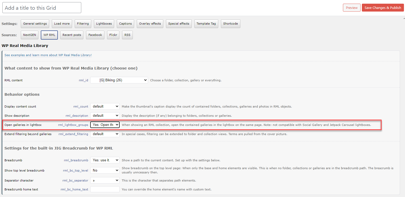Open the Shortcode tab

pos(230,24)
